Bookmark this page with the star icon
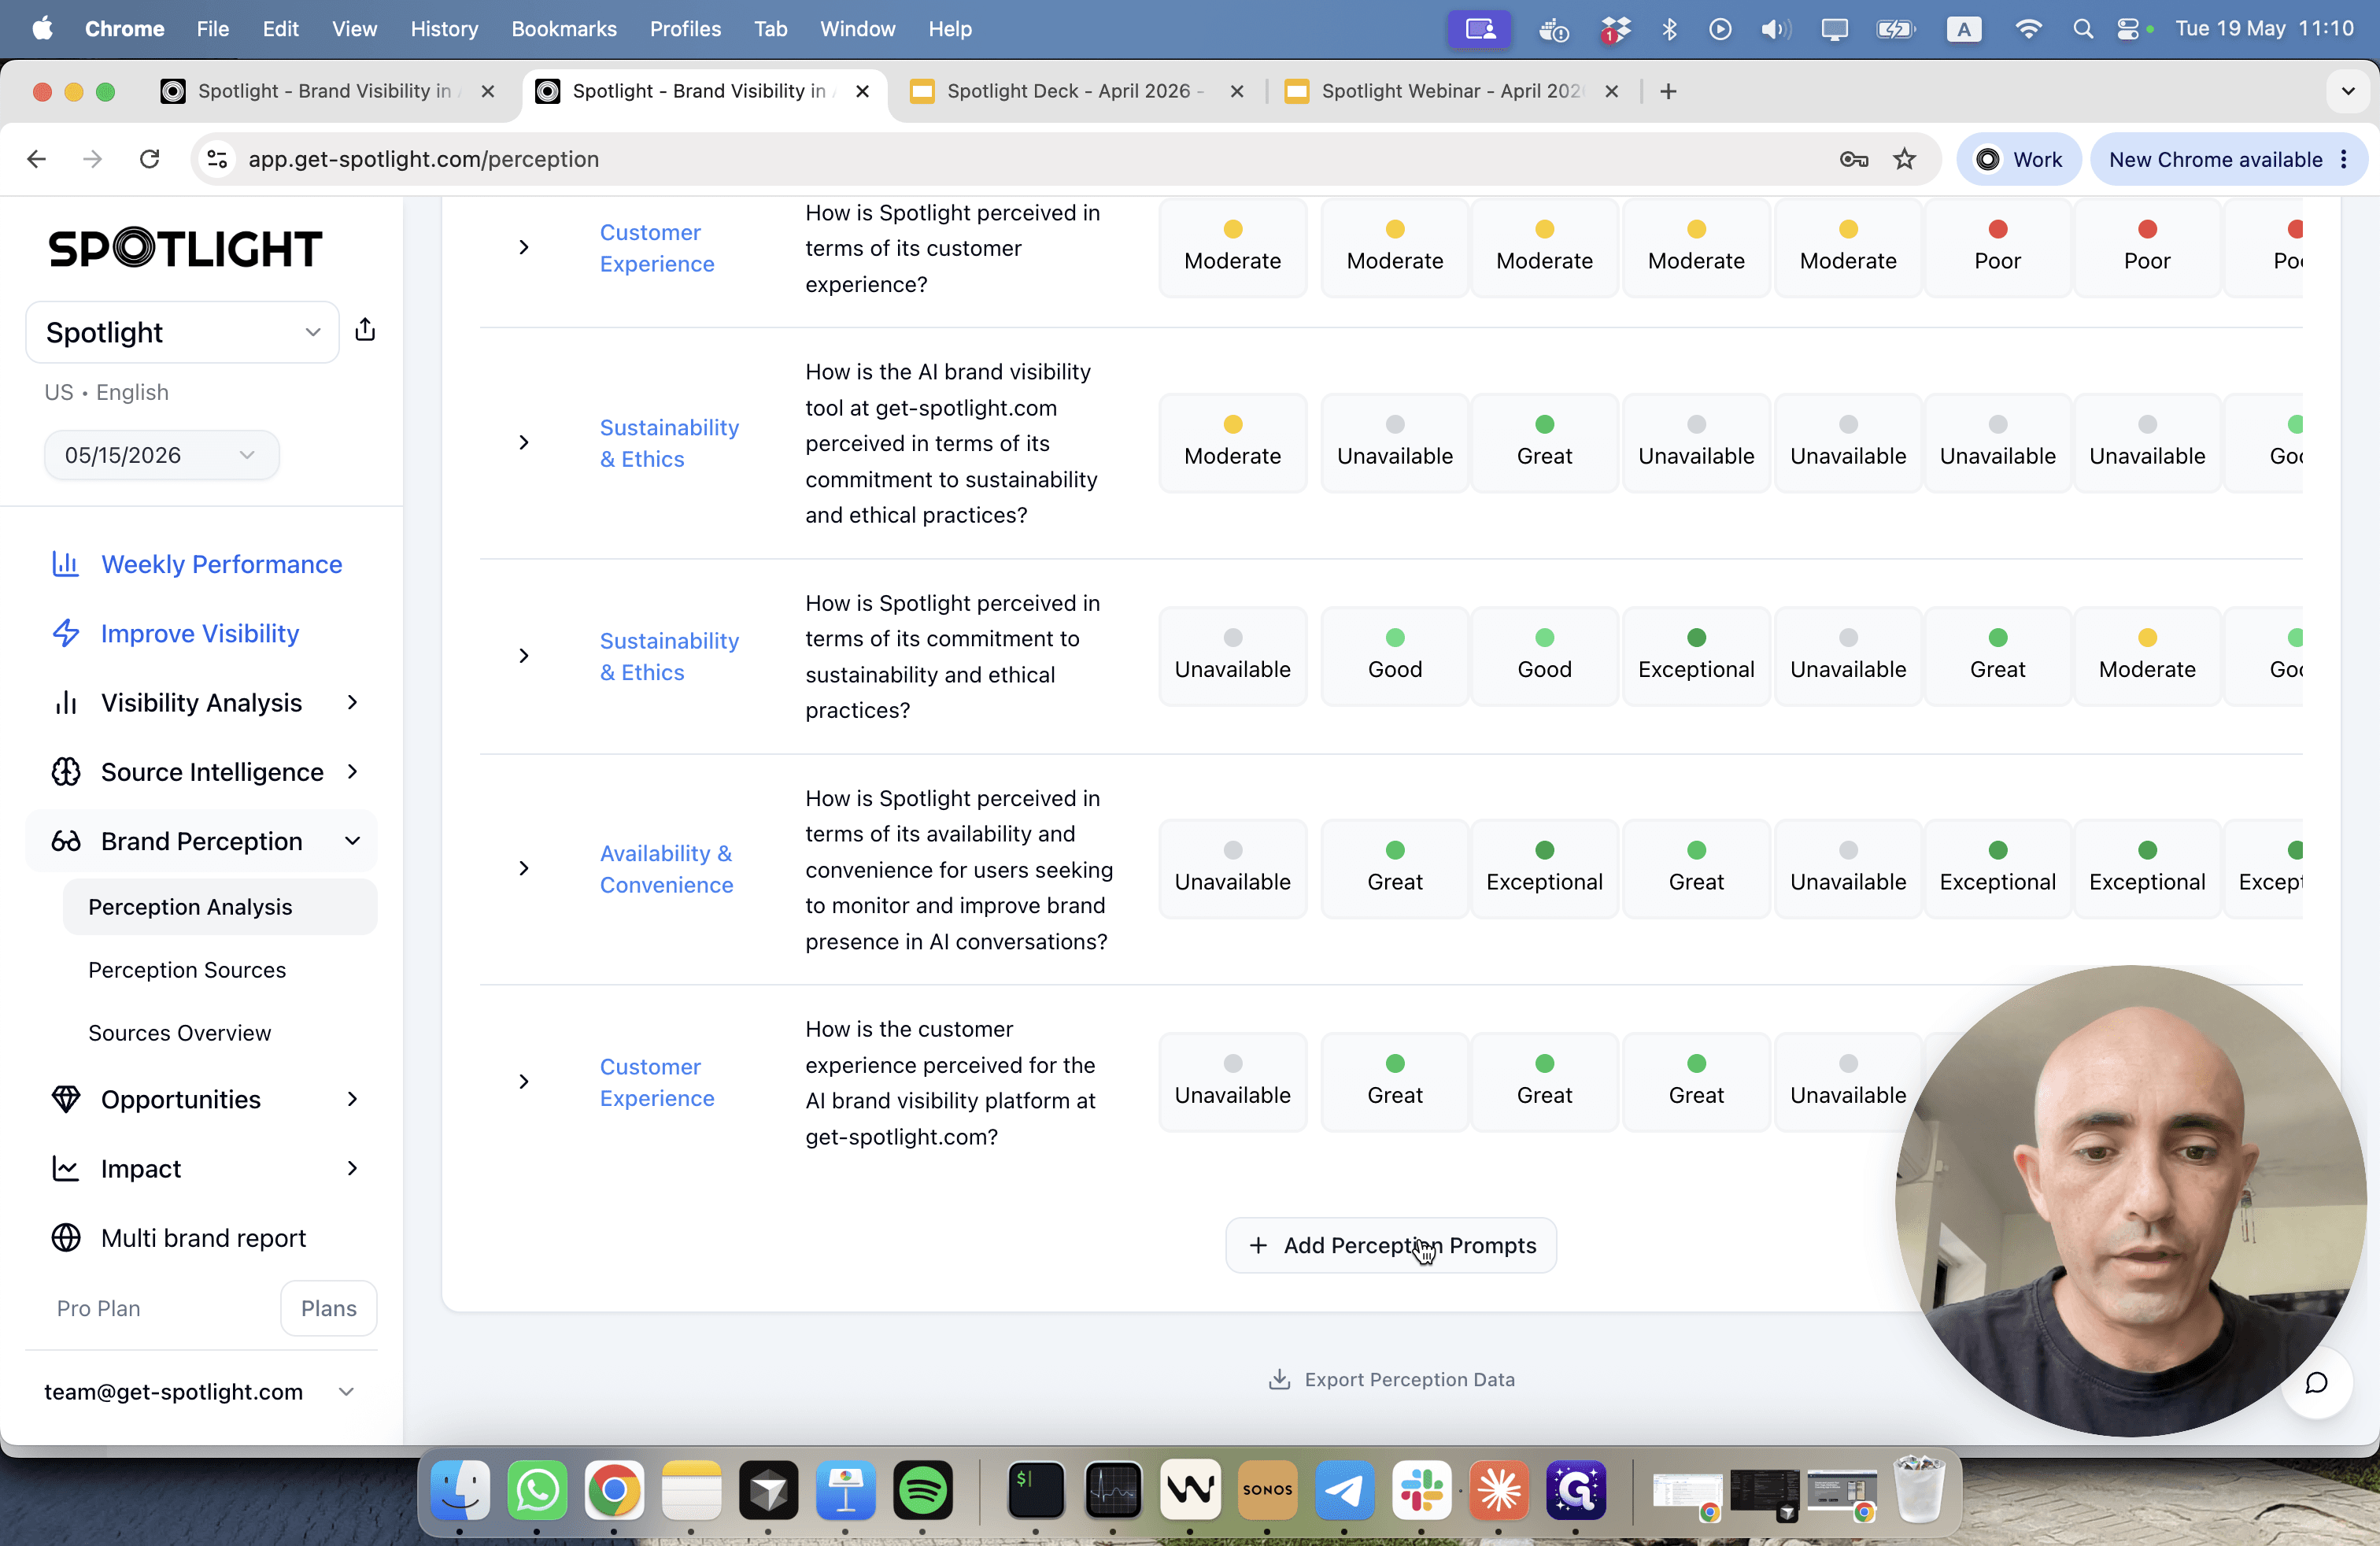Screen dimensions: 2380x1546 coord(1904,159)
